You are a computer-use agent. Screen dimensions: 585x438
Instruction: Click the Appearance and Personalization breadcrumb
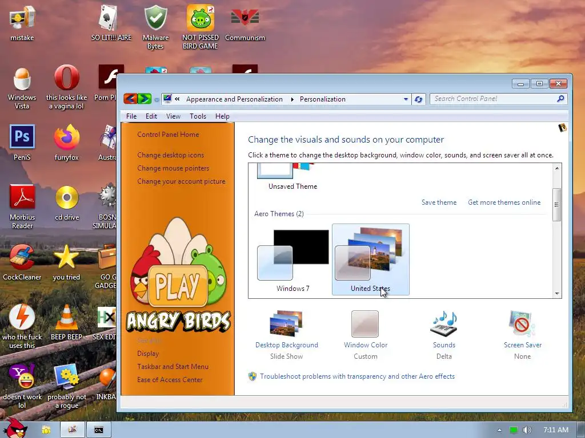[234, 99]
